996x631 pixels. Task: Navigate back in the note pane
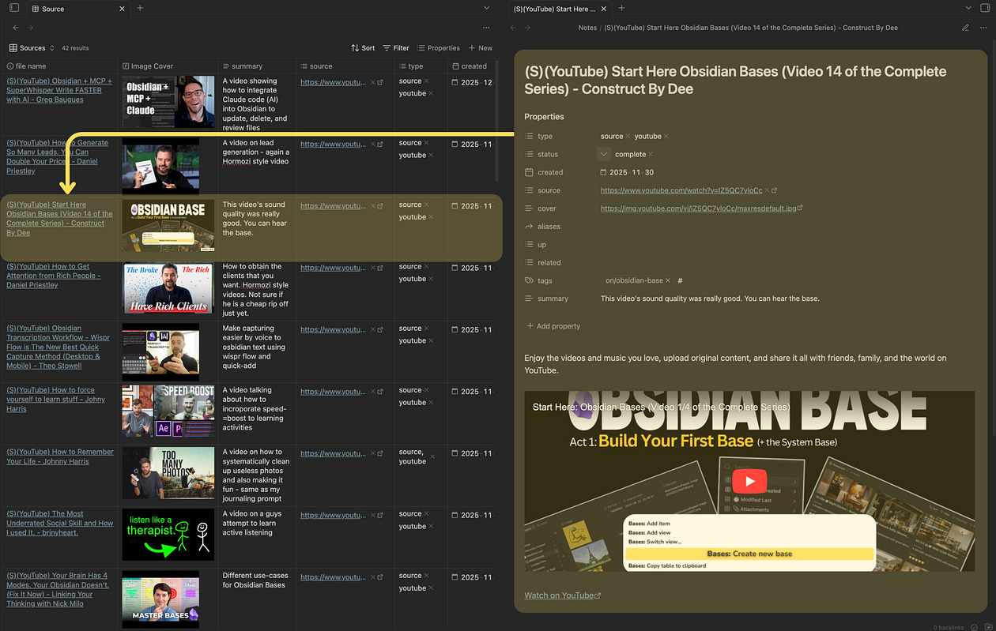point(513,28)
